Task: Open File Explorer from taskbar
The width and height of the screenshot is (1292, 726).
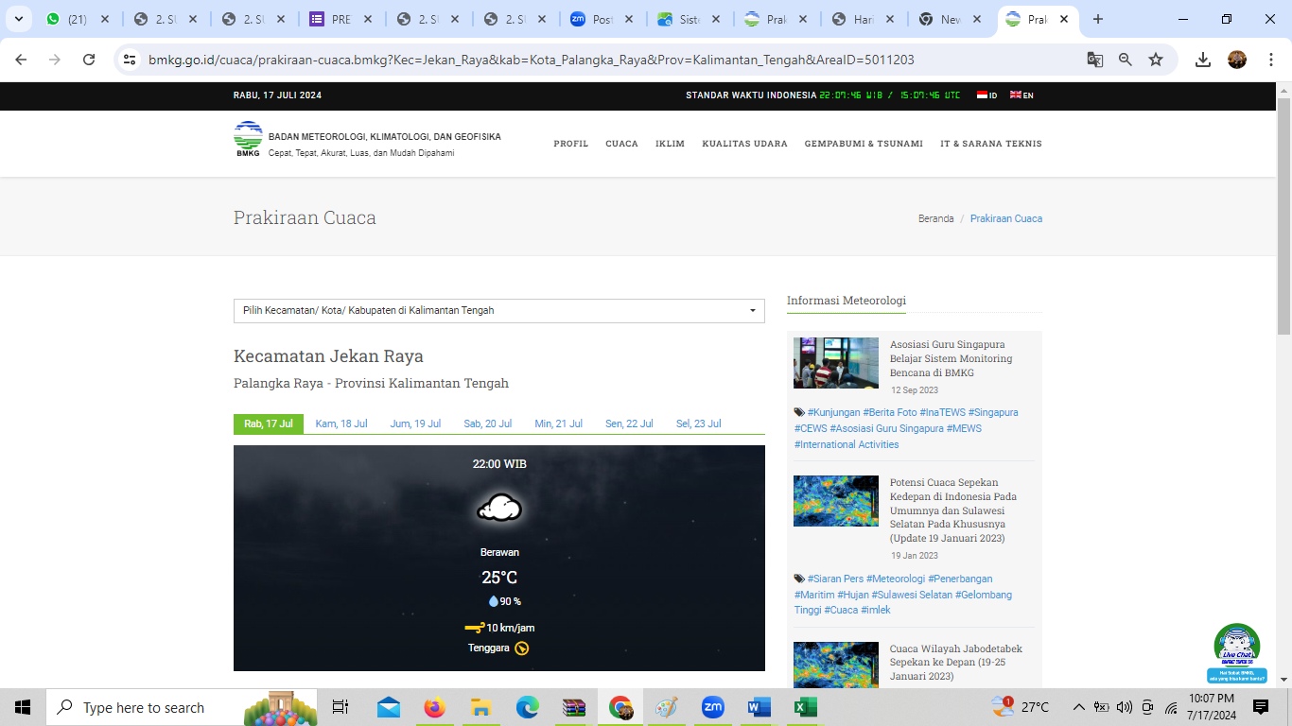Action: point(480,707)
